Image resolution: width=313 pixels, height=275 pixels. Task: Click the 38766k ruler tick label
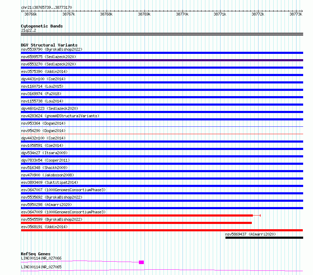pyautogui.click(x=31, y=14)
